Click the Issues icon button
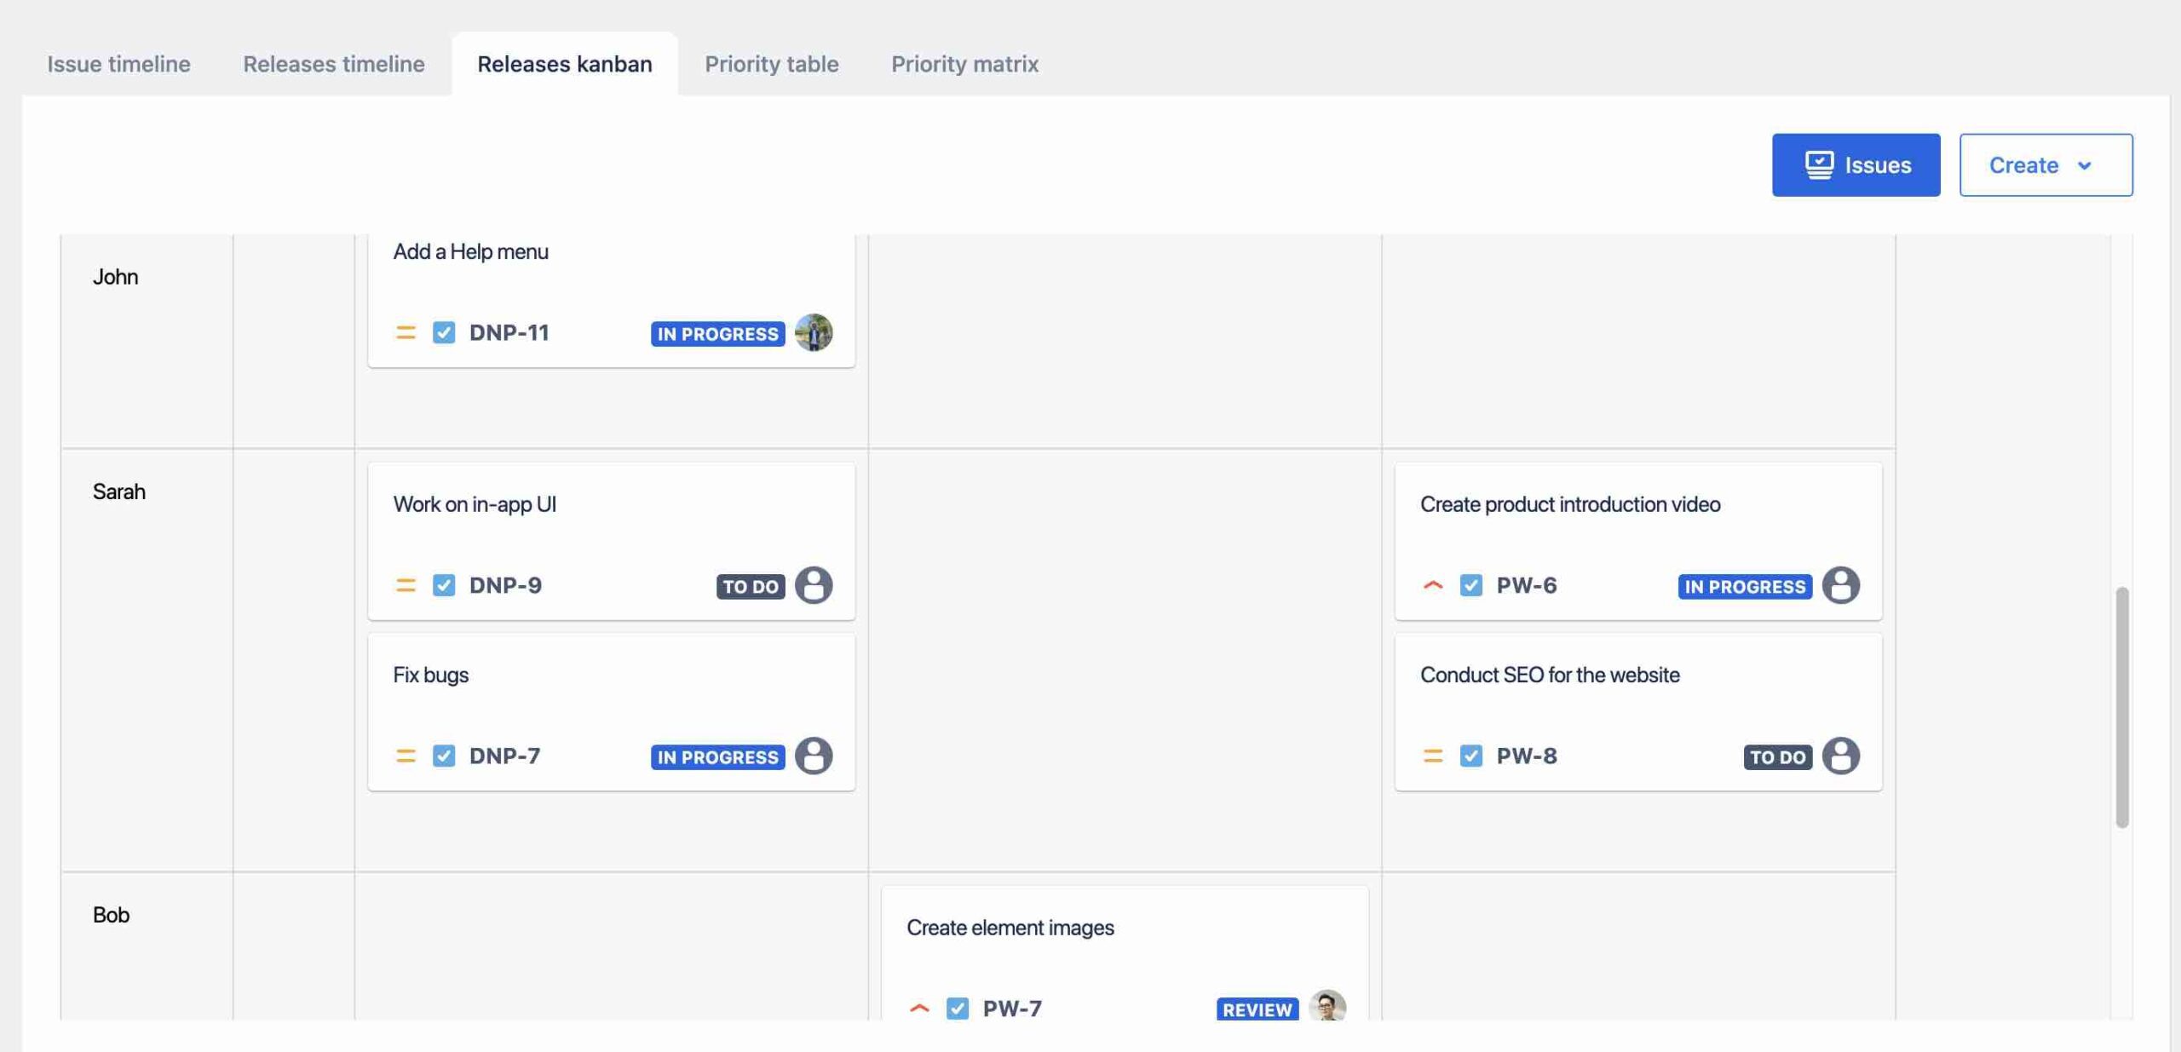Image resolution: width=2181 pixels, height=1052 pixels. [x=1818, y=164]
